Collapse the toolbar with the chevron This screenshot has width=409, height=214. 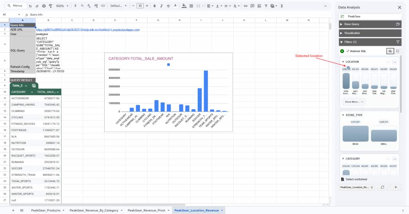click(x=325, y=6)
